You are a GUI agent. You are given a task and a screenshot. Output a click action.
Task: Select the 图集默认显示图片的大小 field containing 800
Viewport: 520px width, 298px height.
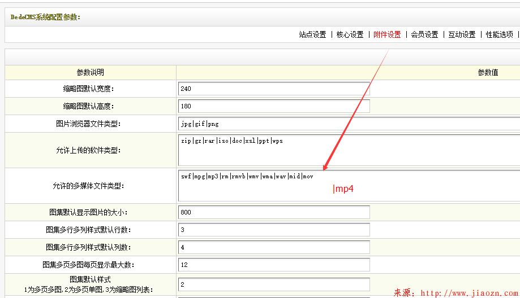coord(273,212)
